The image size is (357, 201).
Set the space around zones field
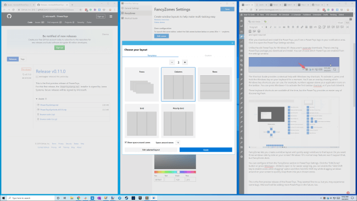click(x=178, y=142)
